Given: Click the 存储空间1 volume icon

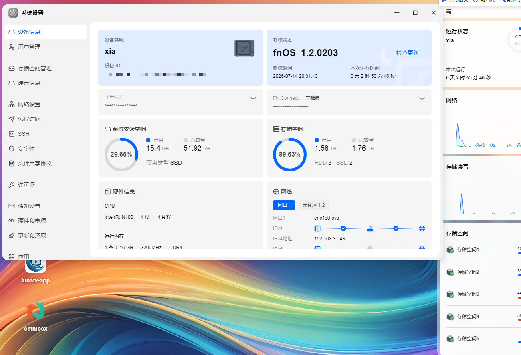Looking at the screenshot, I should 450,250.
